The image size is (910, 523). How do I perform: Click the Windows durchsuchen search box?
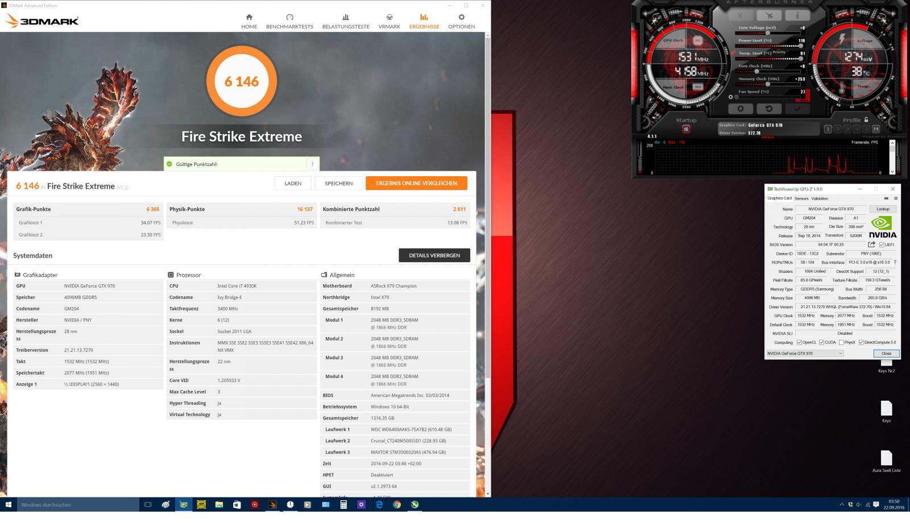point(78,504)
